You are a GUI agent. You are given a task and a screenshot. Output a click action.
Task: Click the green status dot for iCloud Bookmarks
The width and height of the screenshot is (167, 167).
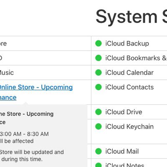pyautogui.click(x=99, y=58)
